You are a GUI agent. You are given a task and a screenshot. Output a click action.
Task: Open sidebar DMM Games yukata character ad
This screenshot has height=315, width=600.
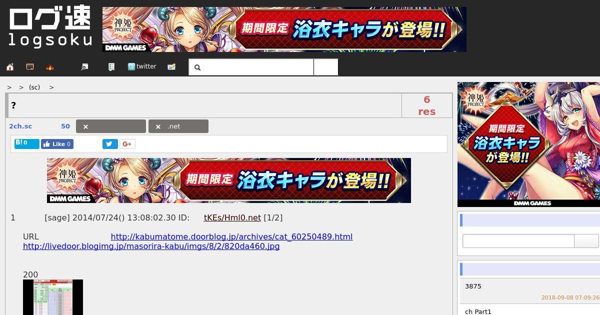[x=528, y=144]
